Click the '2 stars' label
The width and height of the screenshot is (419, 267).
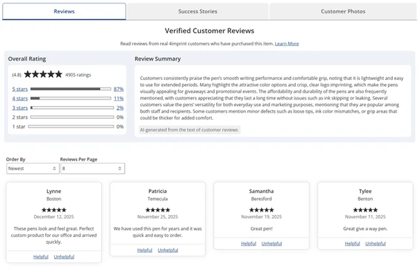(x=20, y=117)
